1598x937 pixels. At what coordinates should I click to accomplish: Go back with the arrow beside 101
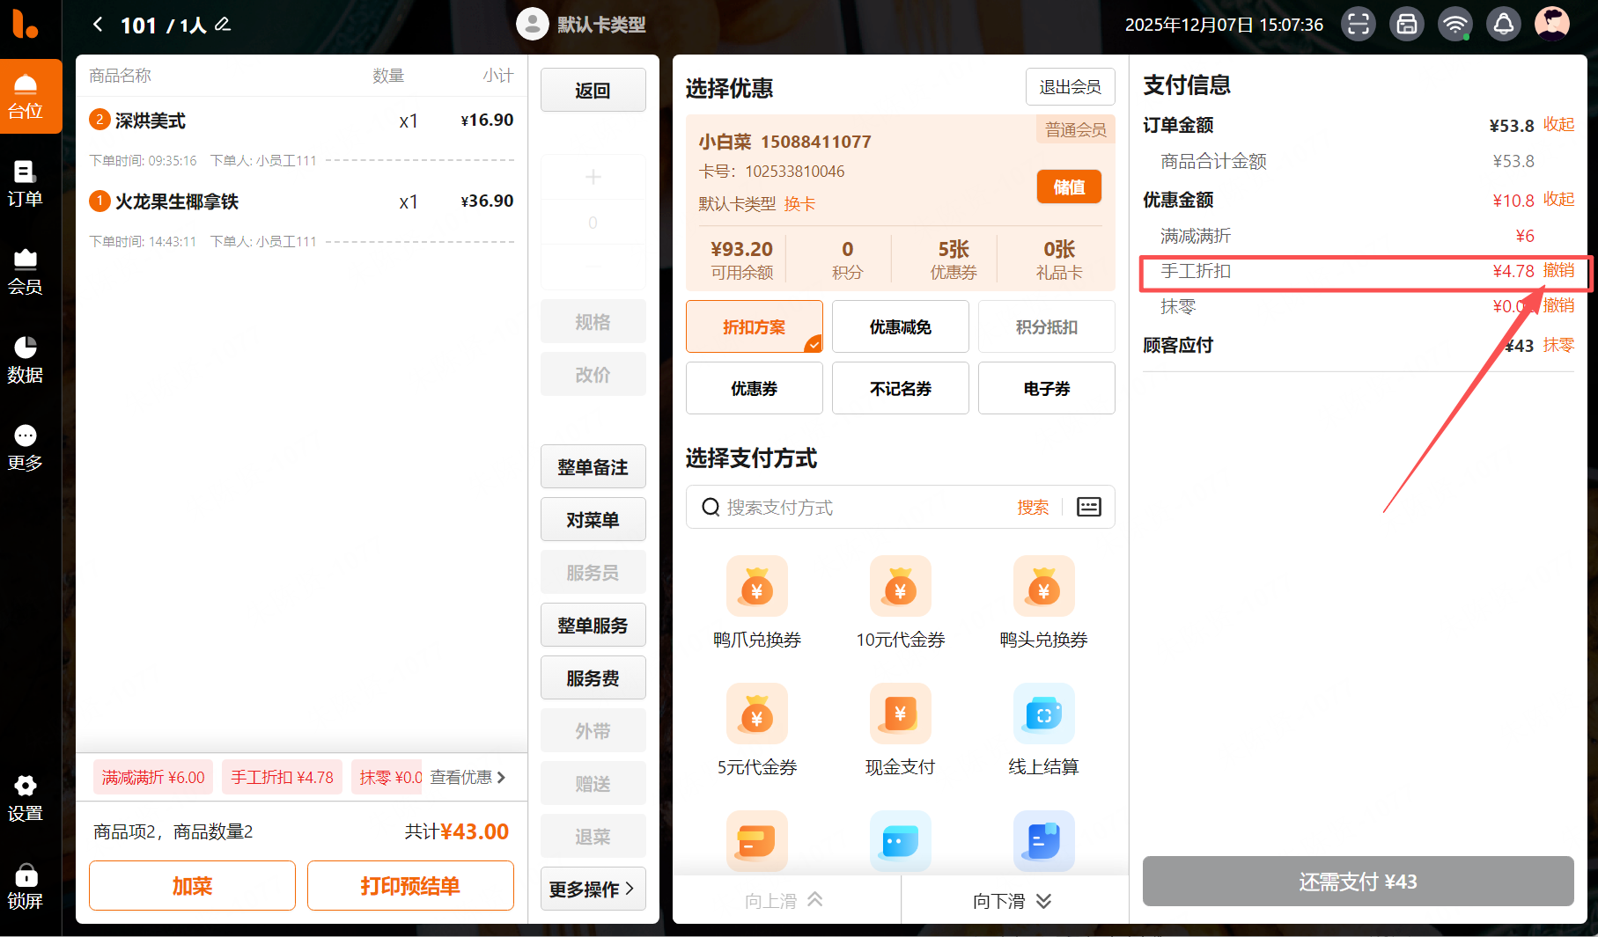click(x=98, y=25)
